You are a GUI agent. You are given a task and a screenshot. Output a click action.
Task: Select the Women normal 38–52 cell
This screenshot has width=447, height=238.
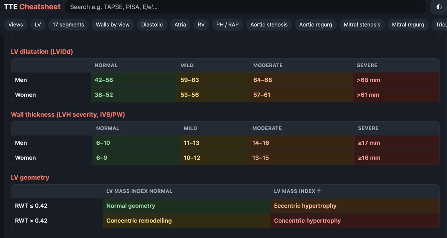coord(134,95)
